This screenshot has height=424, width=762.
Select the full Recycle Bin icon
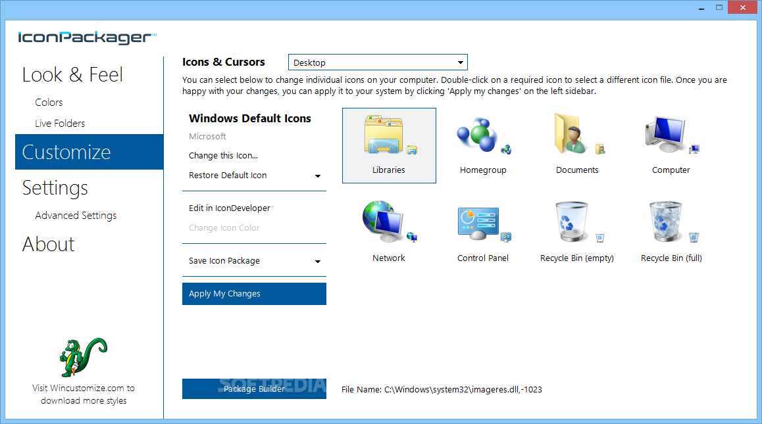671,222
